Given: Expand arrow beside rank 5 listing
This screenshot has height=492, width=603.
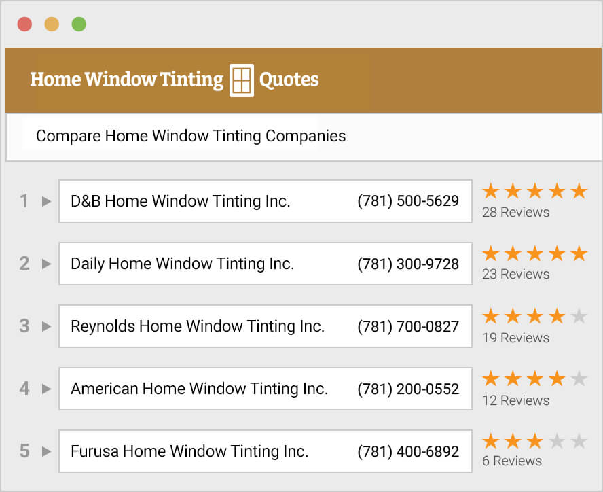Looking at the screenshot, I should pos(46,451).
